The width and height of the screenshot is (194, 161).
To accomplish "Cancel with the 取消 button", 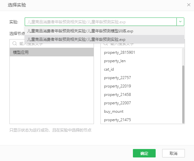I will pyautogui.click(x=173, y=153).
